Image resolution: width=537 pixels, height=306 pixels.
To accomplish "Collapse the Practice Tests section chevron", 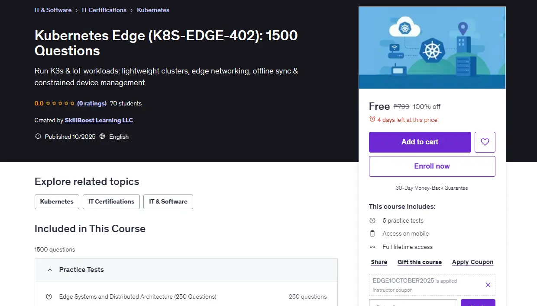I will point(49,270).
